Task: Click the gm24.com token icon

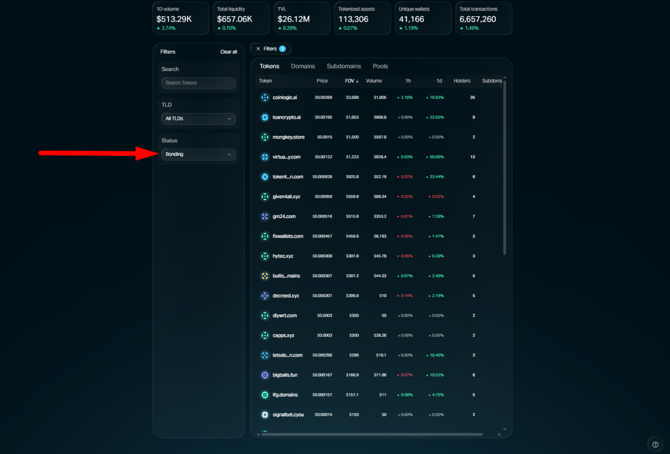Action: coord(264,217)
